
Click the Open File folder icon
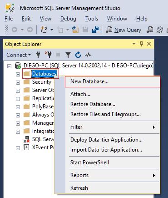[x=75, y=30]
